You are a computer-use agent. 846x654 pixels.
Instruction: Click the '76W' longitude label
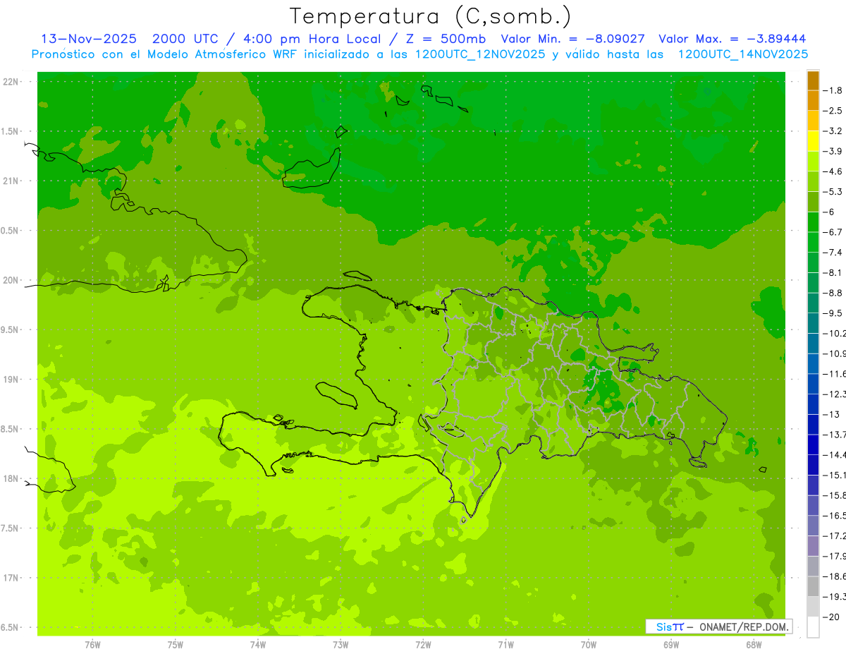click(92, 645)
